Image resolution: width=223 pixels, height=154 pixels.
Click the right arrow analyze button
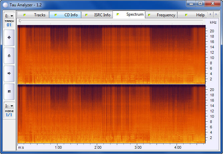click(x=9, y=73)
